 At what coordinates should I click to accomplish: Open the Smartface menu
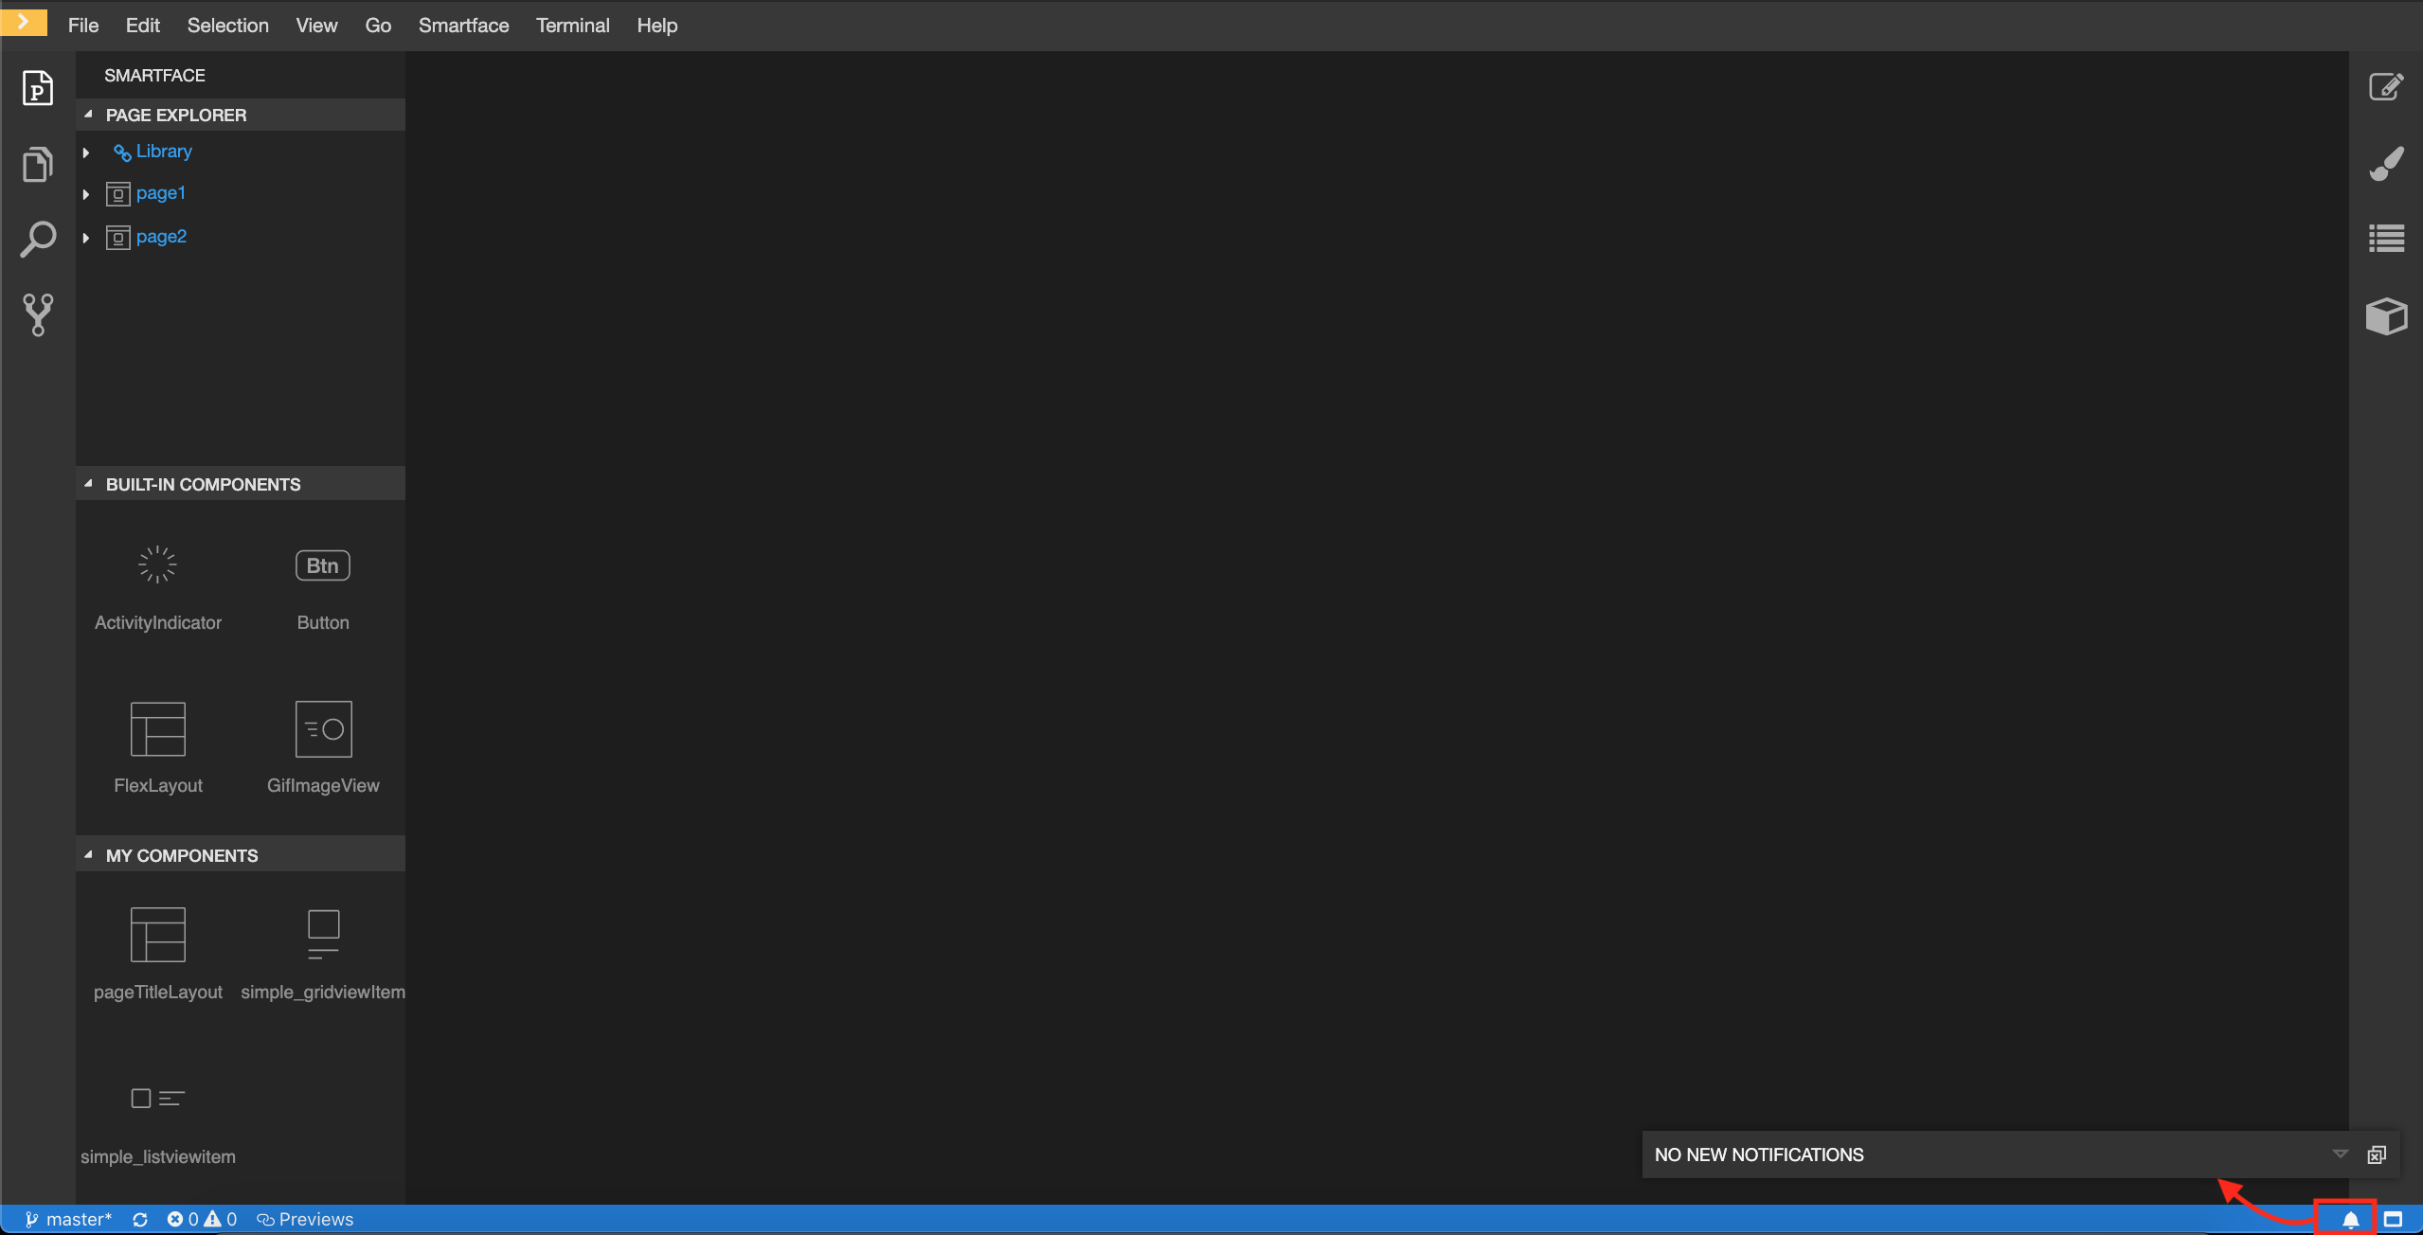[x=464, y=26]
